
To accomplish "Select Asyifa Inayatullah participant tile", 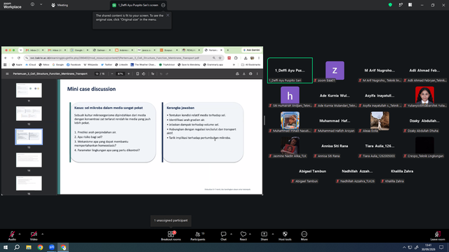I will pyautogui.click(x=380, y=96).
